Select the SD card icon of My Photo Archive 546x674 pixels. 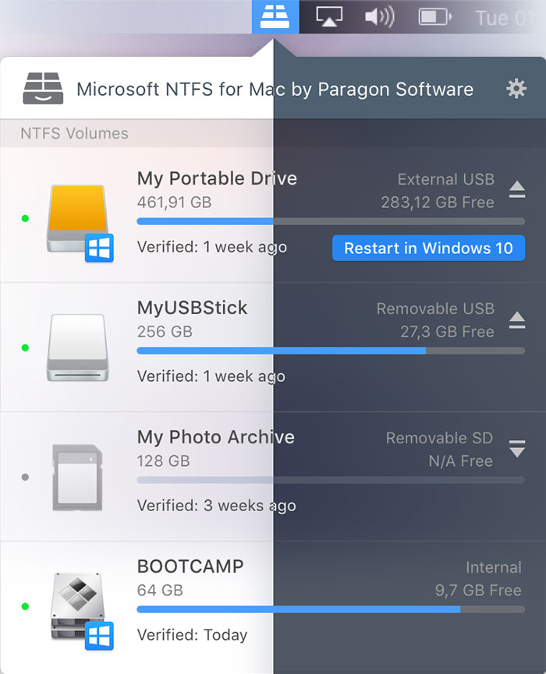(x=77, y=478)
